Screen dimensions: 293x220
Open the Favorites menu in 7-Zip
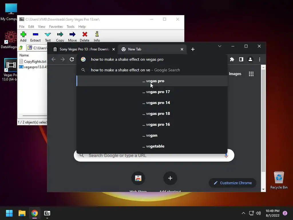click(x=56, y=27)
